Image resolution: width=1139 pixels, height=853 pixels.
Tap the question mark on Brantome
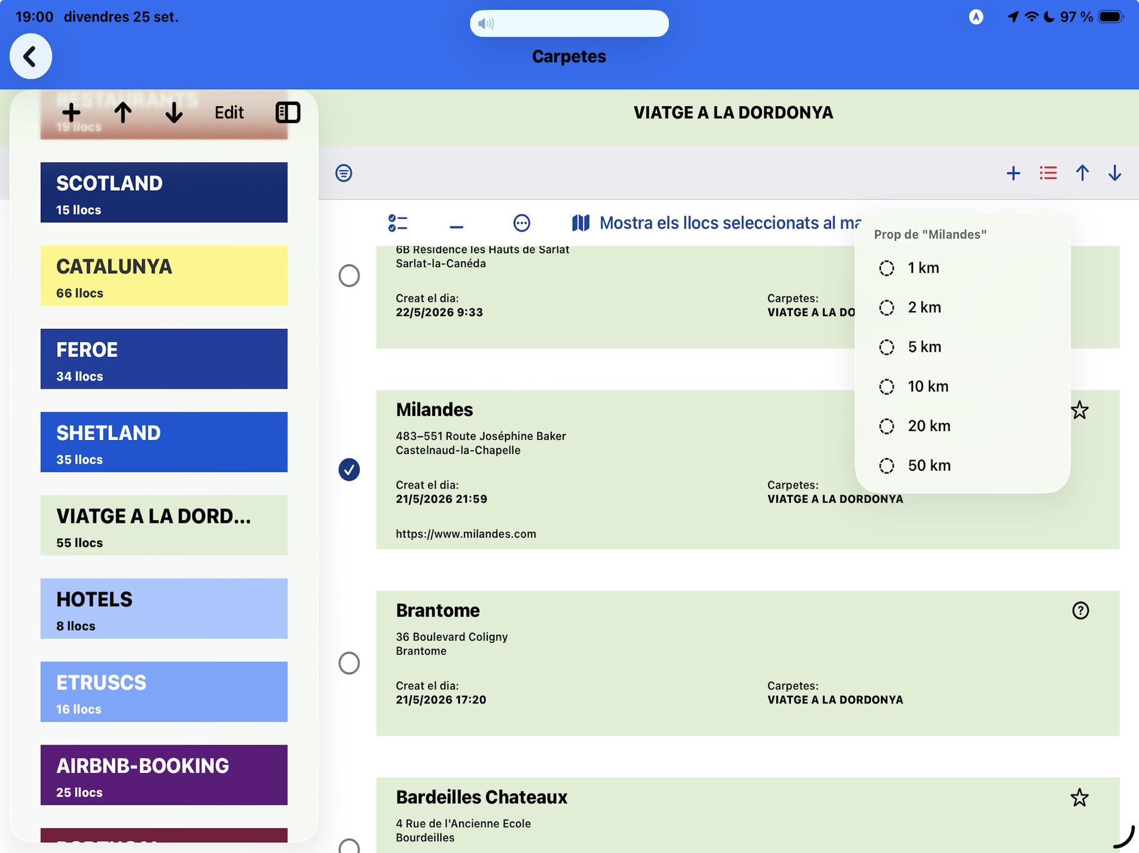click(x=1080, y=610)
